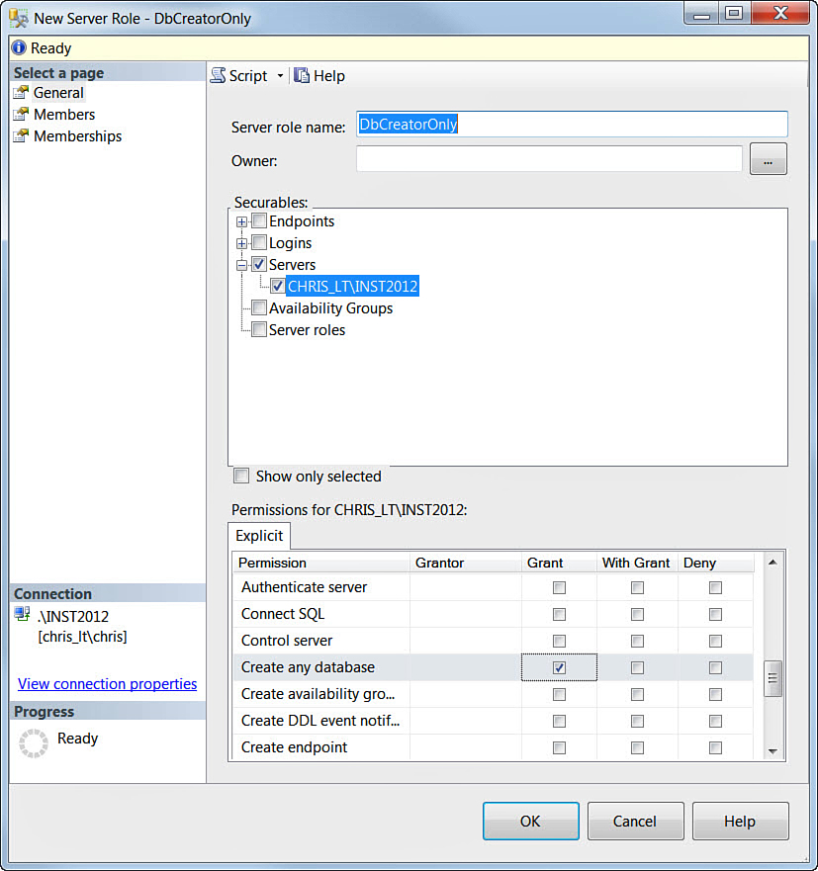Check the Endpoints securable checkbox
The height and width of the screenshot is (871, 818).
click(x=258, y=221)
